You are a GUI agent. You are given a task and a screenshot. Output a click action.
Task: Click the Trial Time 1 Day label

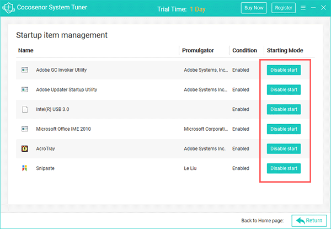tap(181, 9)
